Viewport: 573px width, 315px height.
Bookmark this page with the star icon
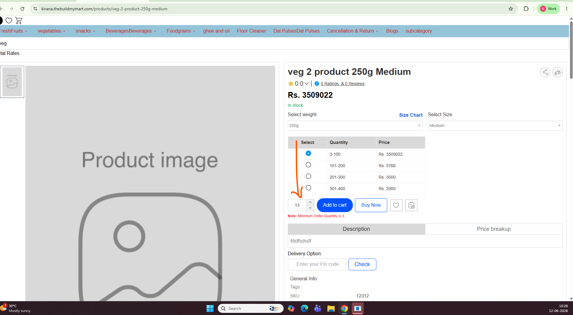(x=510, y=9)
